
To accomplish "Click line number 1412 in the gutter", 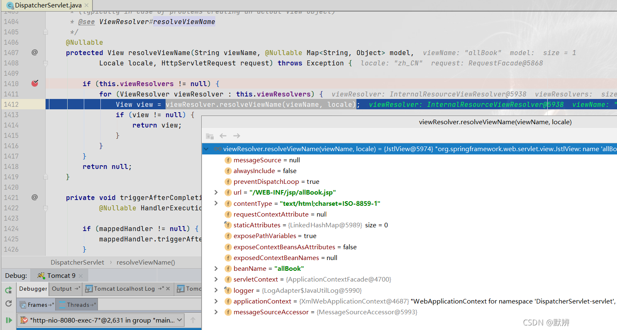I will pyautogui.click(x=11, y=104).
